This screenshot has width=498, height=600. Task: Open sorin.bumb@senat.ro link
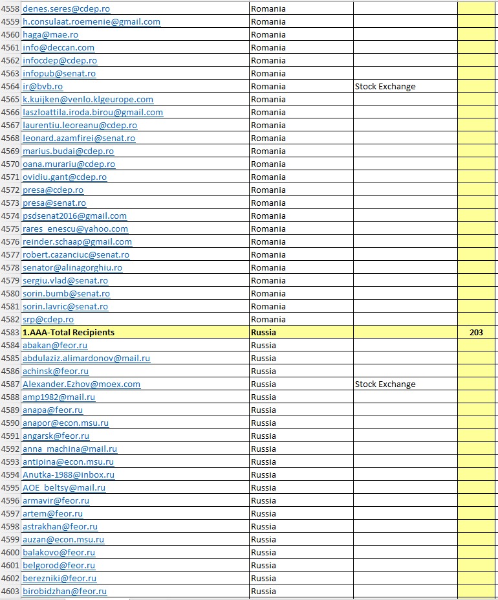[66, 294]
